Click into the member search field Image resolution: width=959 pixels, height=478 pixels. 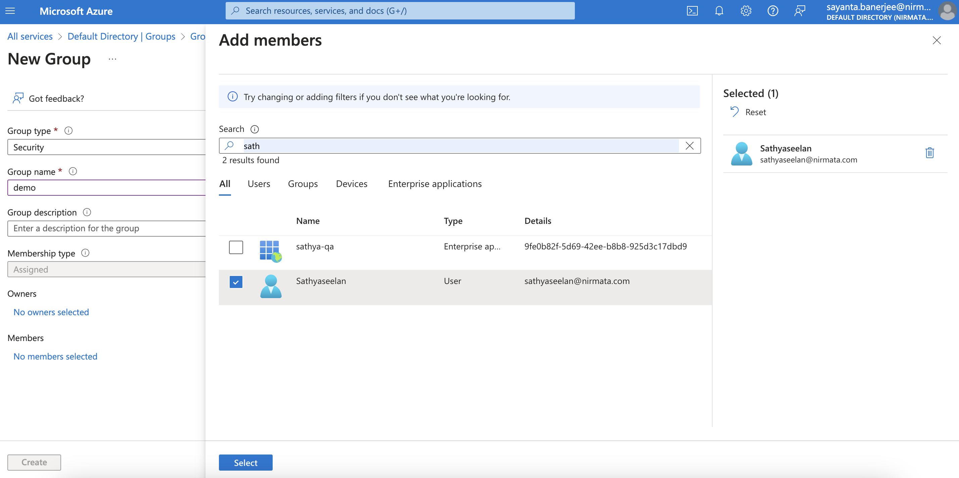[x=460, y=146]
